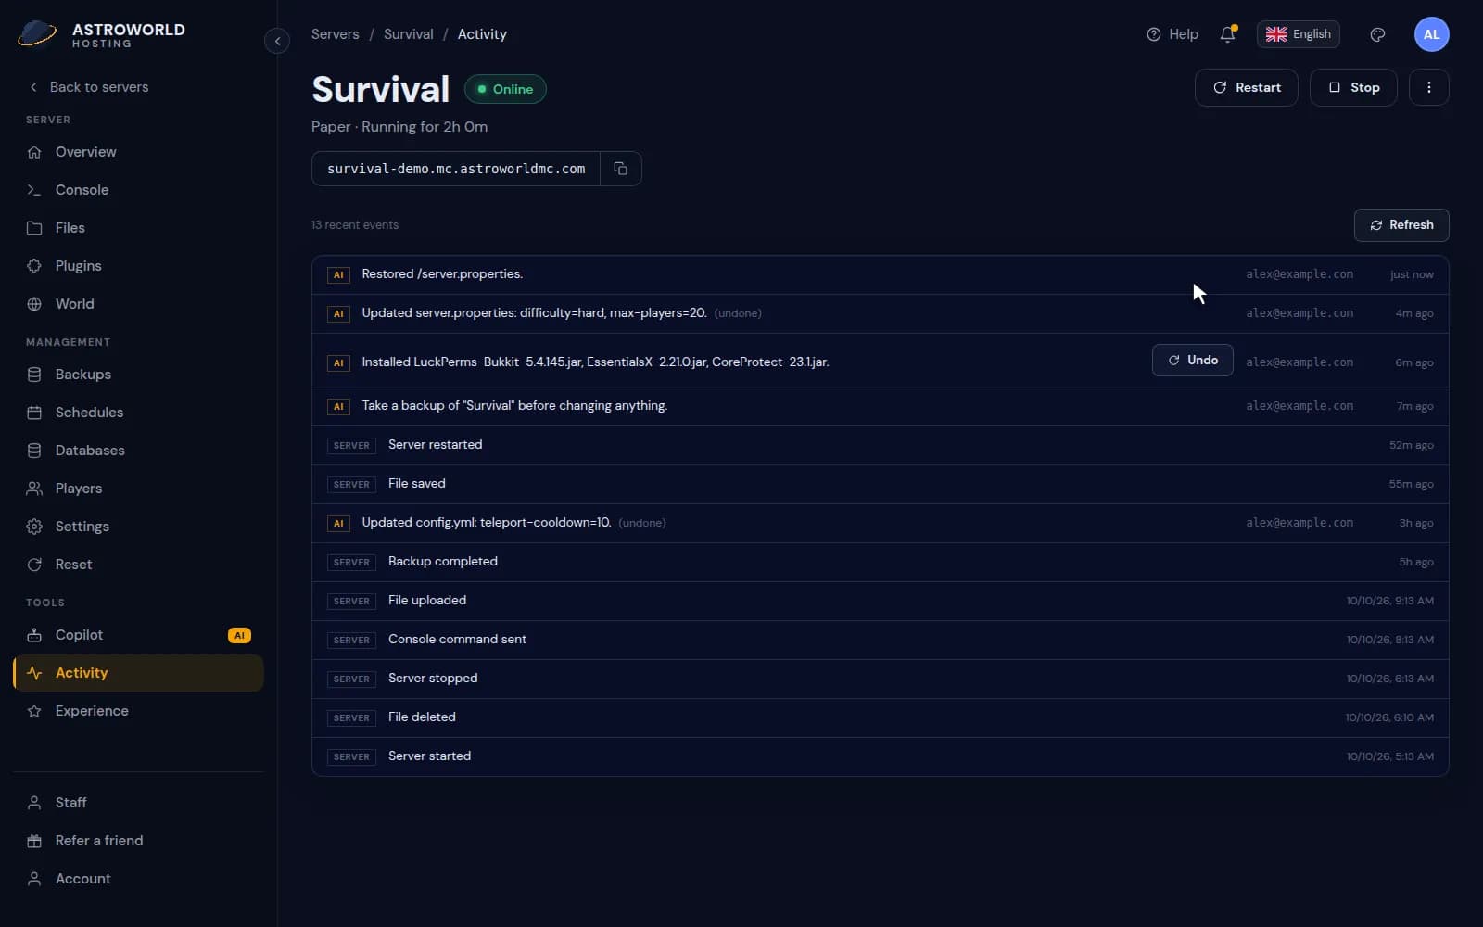Open the notifications bell
The width and height of the screenshot is (1483, 927).
[1228, 34]
